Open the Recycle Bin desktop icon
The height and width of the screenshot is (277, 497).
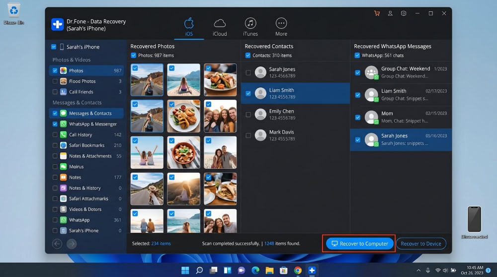[x=13, y=14]
